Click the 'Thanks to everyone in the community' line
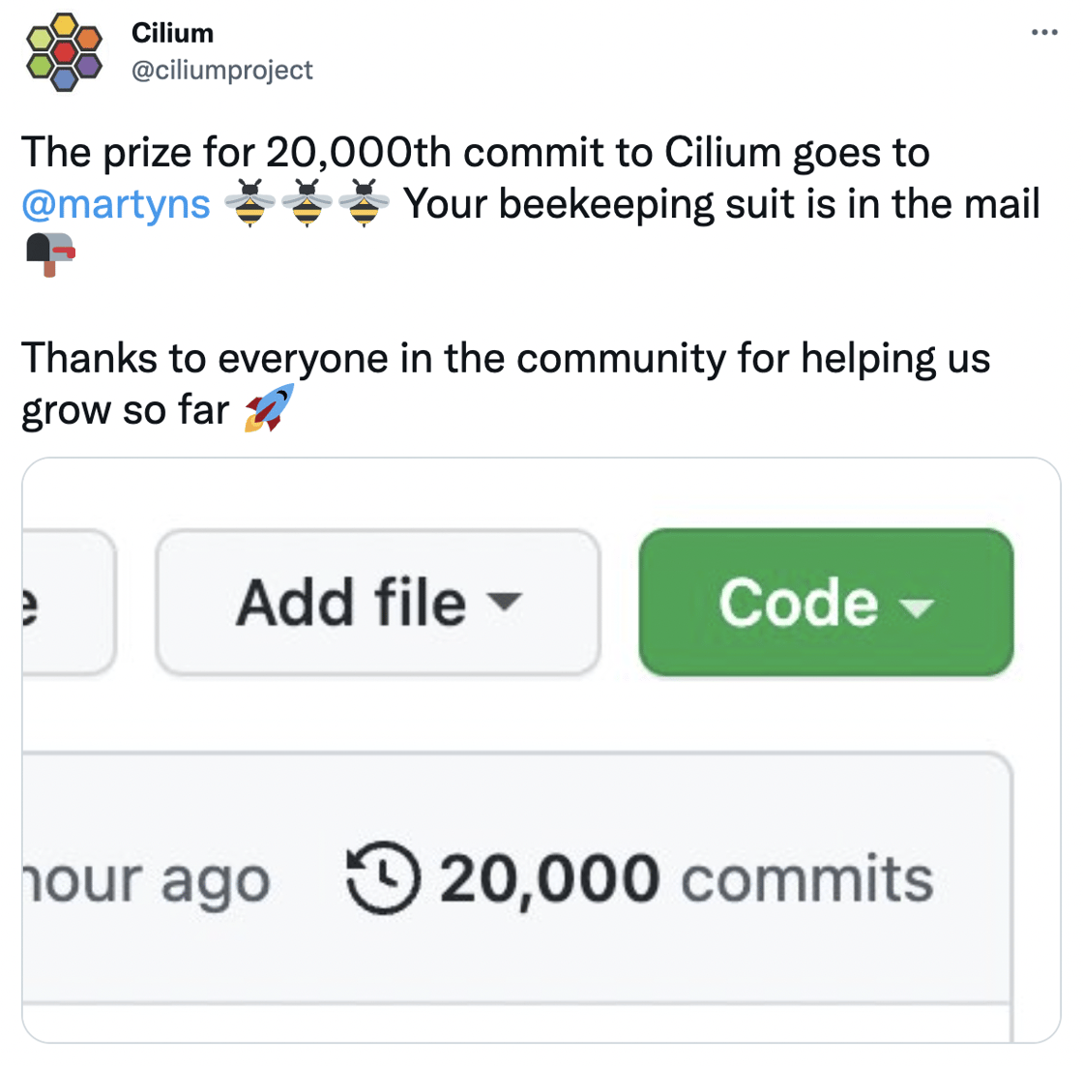Viewport: 1083px width, 1066px height. (505, 358)
